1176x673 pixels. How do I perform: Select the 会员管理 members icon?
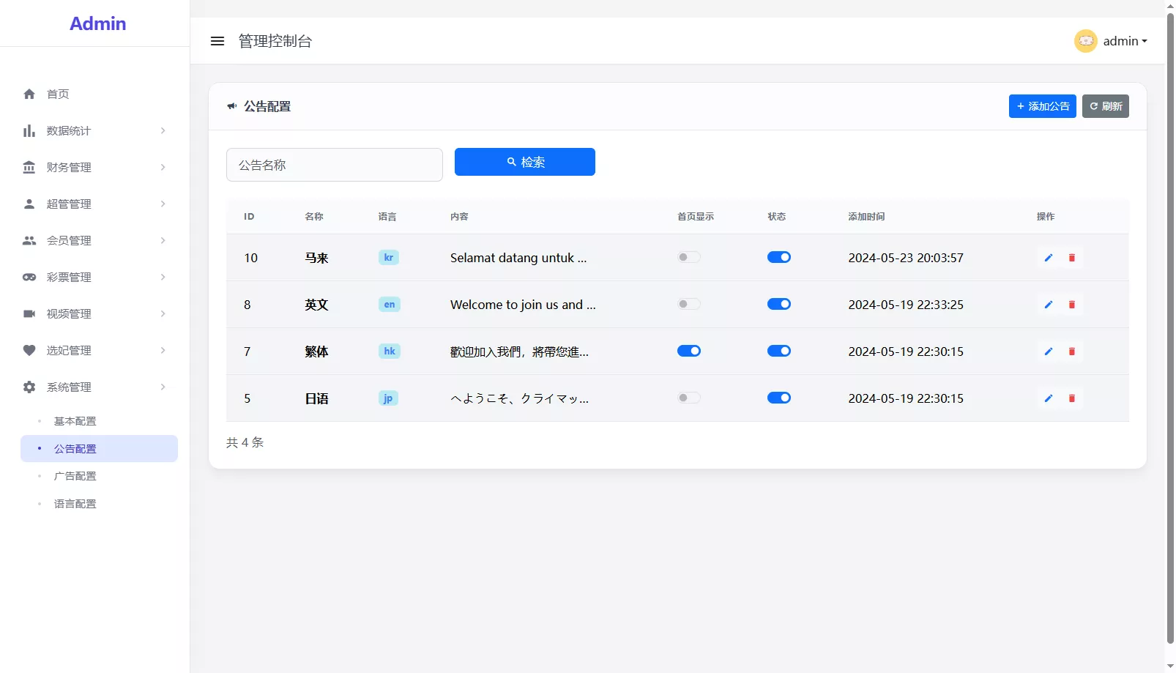coord(29,240)
